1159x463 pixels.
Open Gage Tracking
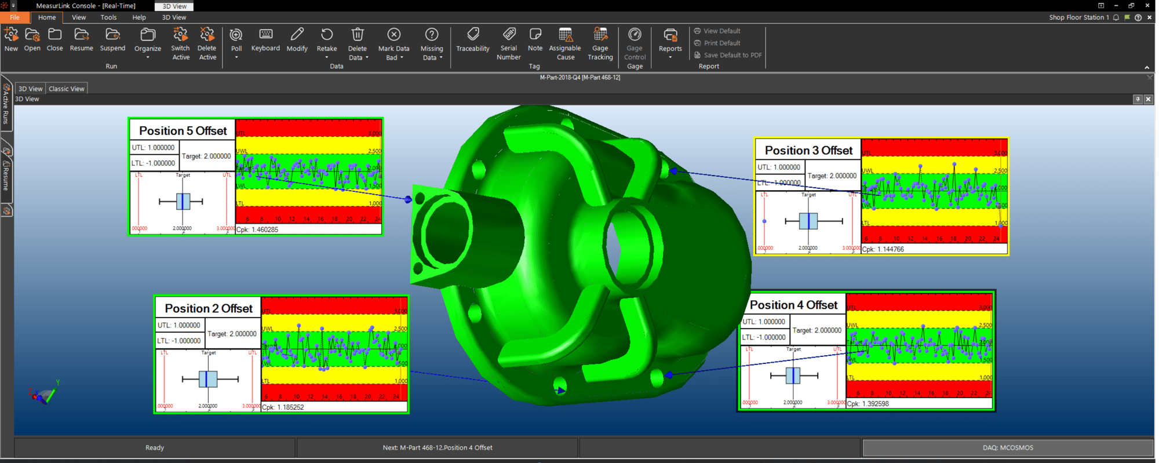pyautogui.click(x=600, y=43)
